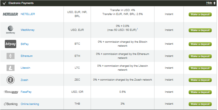Screen dimensions: 218x110
Task: Click the FasaPay logo icon
Action: (11, 92)
